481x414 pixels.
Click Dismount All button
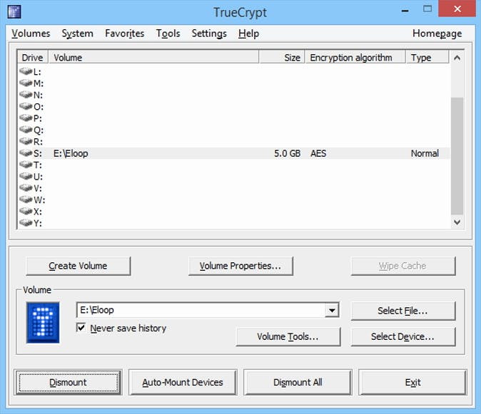click(x=298, y=382)
